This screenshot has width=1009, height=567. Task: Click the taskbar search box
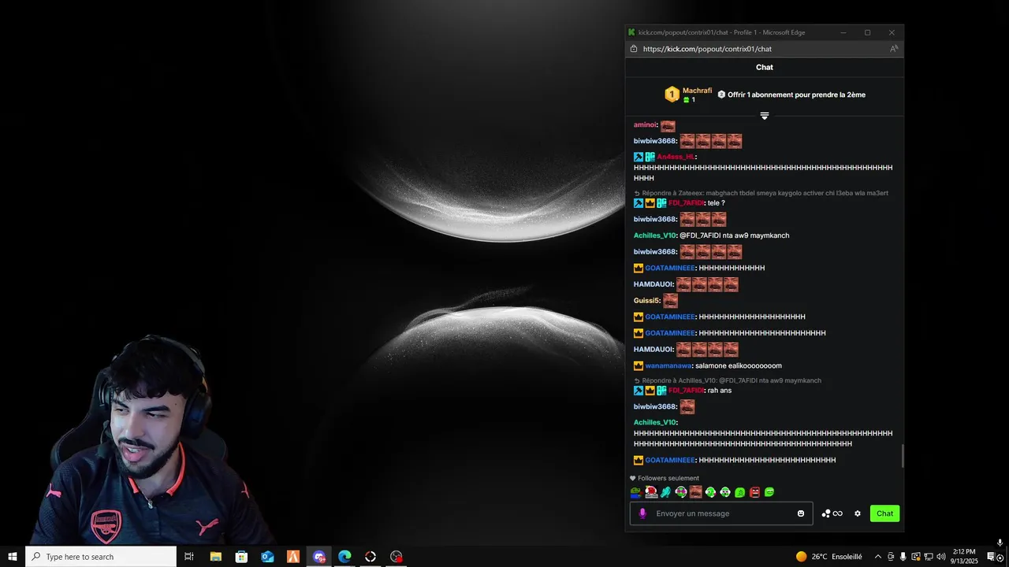(101, 557)
